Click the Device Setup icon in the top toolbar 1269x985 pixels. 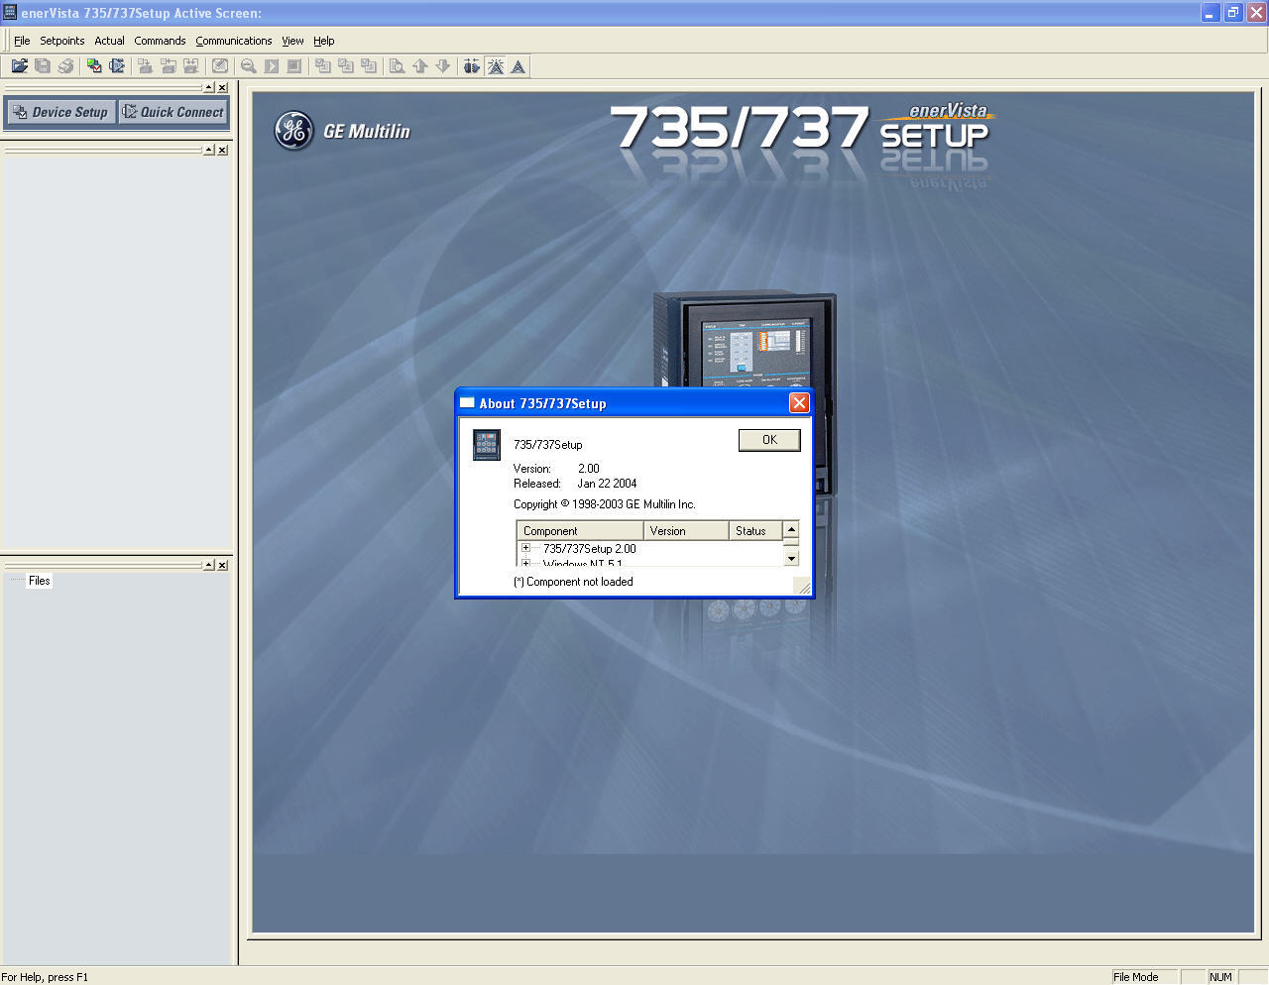pyautogui.click(x=94, y=66)
